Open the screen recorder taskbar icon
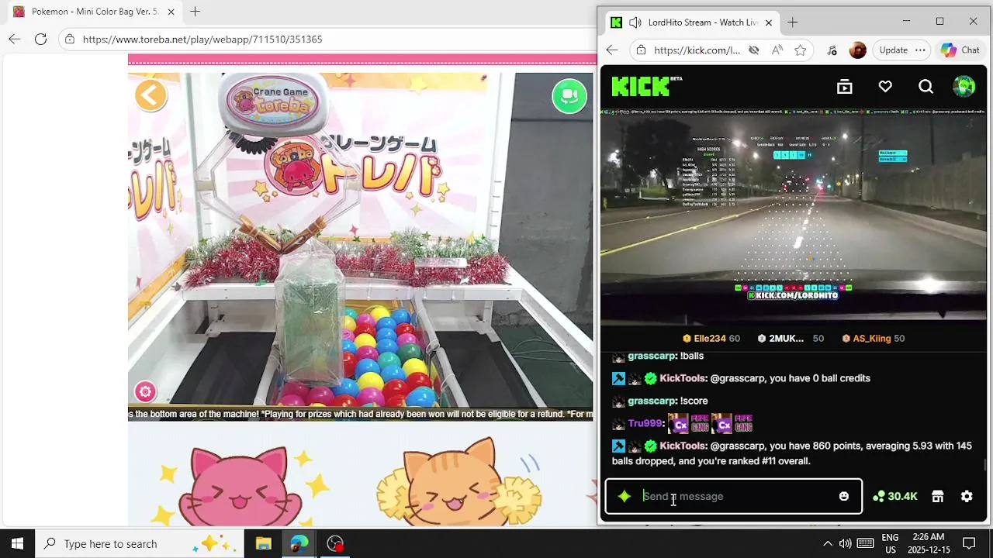 (x=335, y=543)
